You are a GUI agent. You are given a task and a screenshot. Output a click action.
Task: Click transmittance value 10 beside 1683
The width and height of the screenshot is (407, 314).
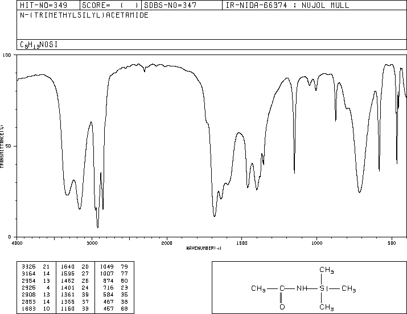[x=46, y=308]
